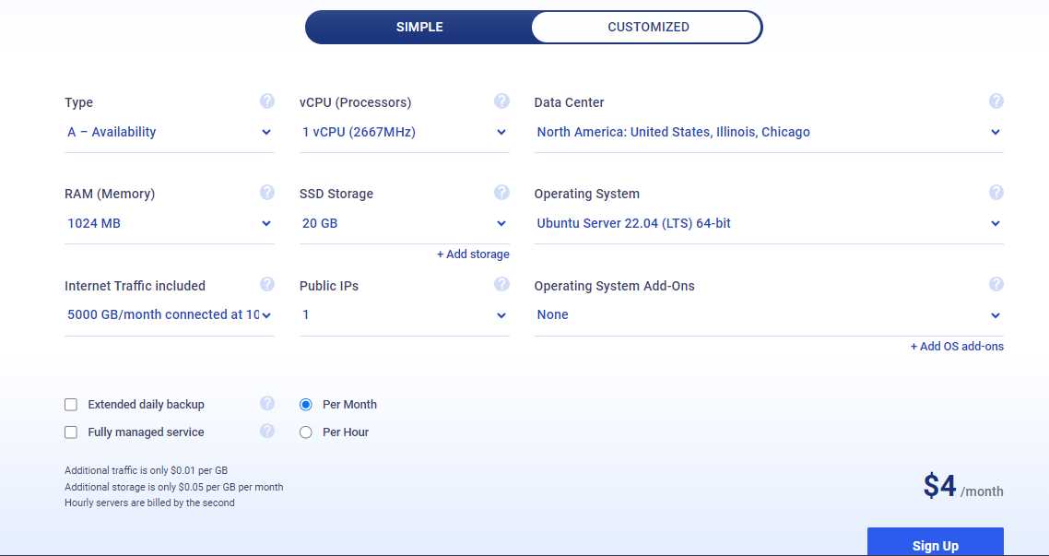1049x556 pixels.
Task: Open help icon for SSD Storage
Action: [x=501, y=193]
